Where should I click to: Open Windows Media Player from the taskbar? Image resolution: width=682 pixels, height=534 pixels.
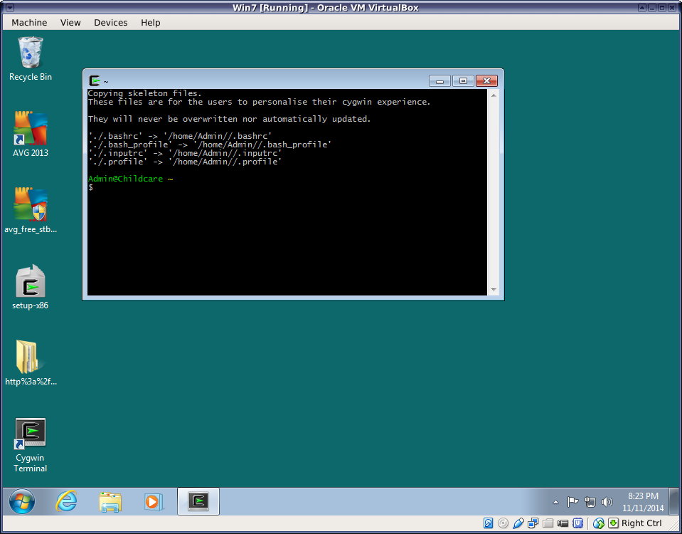coord(153,501)
